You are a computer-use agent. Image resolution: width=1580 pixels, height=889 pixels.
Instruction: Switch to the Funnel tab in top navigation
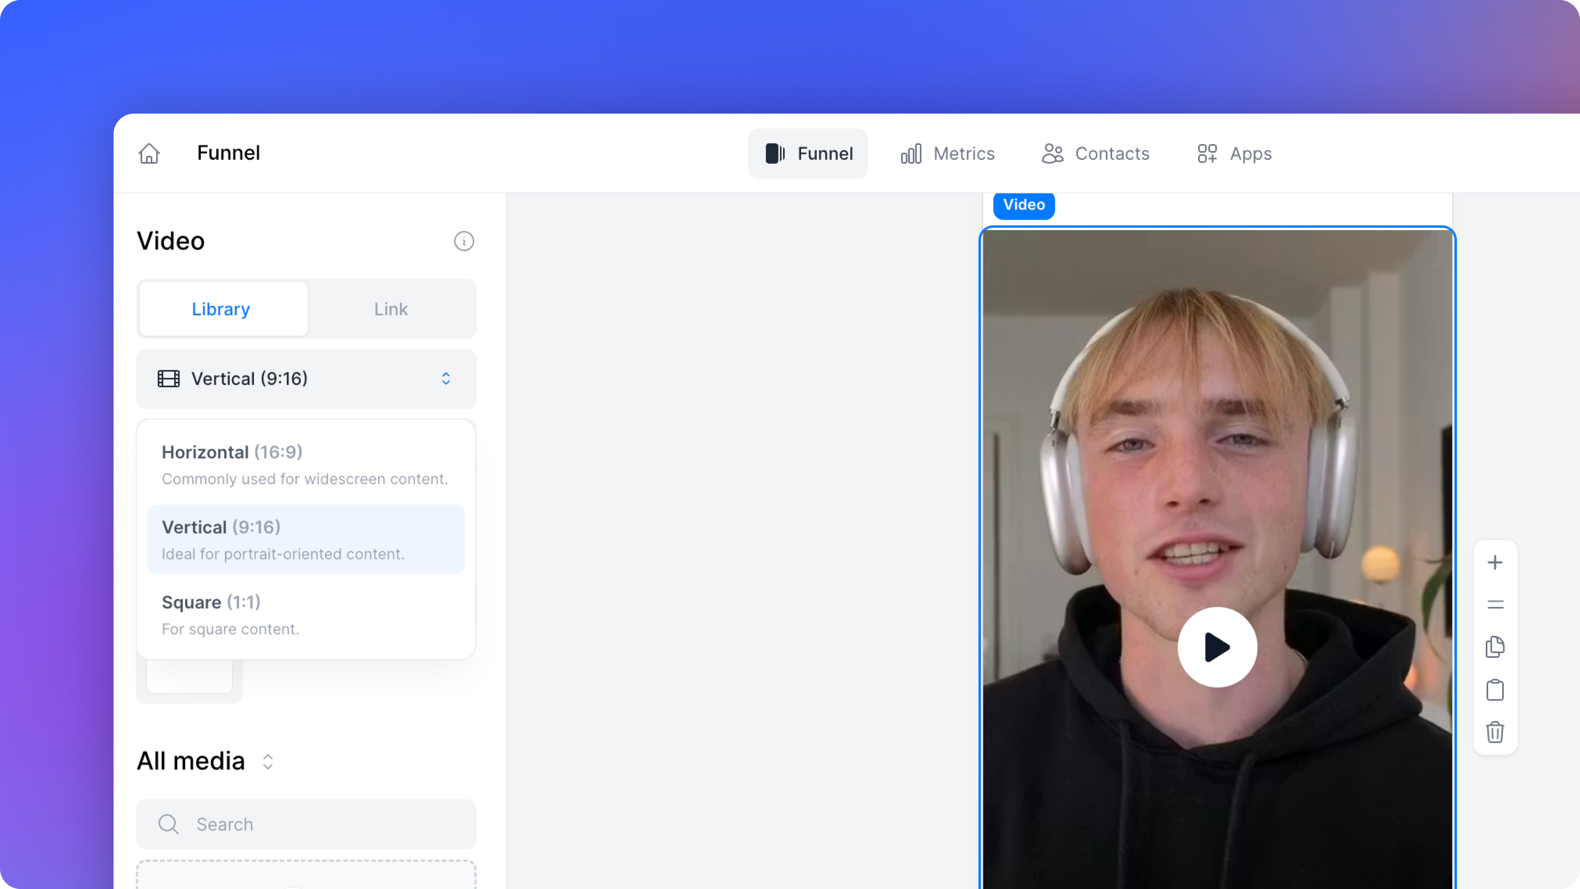(808, 154)
